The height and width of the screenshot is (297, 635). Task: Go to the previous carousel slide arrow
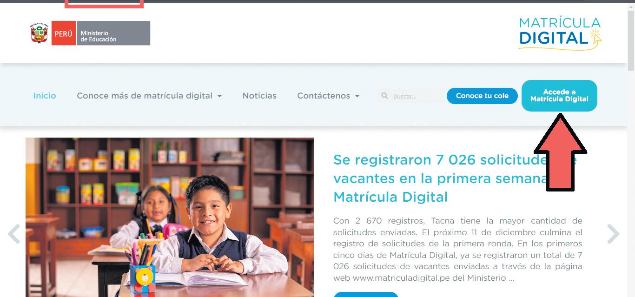(x=14, y=234)
